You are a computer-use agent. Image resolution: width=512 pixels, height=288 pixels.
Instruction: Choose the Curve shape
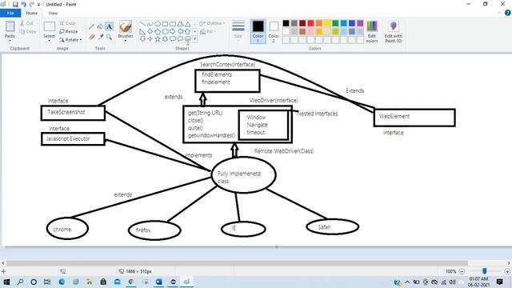click(x=150, y=24)
